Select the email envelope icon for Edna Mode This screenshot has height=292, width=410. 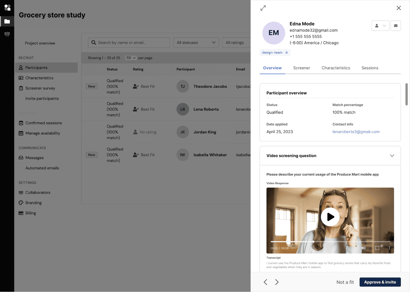pyautogui.click(x=396, y=26)
